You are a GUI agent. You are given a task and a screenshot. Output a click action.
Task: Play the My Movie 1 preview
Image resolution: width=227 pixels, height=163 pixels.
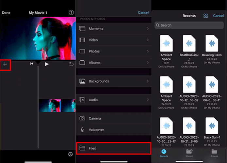pos(46,64)
